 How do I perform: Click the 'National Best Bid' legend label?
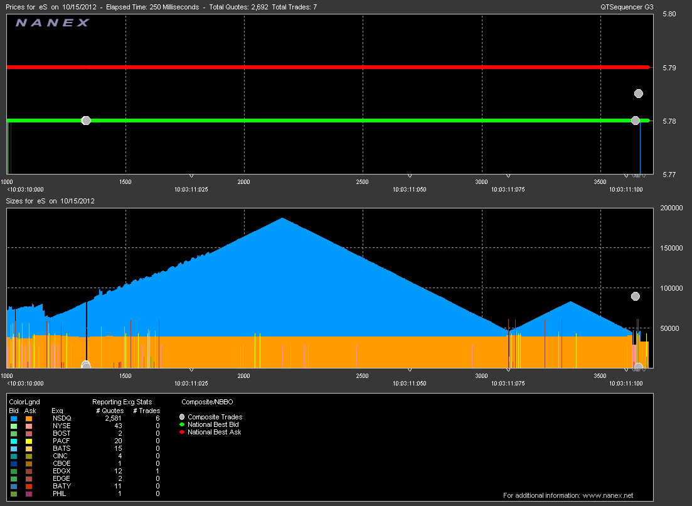[213, 425]
